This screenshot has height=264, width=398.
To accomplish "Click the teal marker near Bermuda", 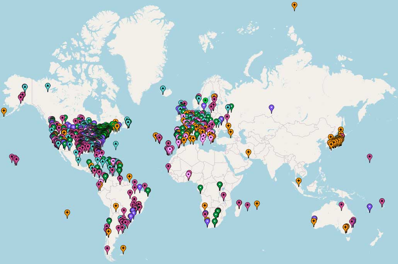I will tap(116, 145).
